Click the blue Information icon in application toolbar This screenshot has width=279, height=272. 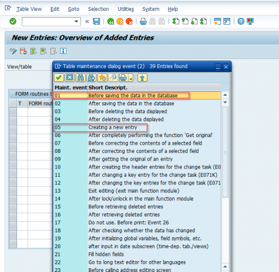63,51
